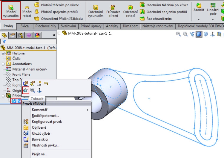Open ConfigurationManager panel icon

21,35
